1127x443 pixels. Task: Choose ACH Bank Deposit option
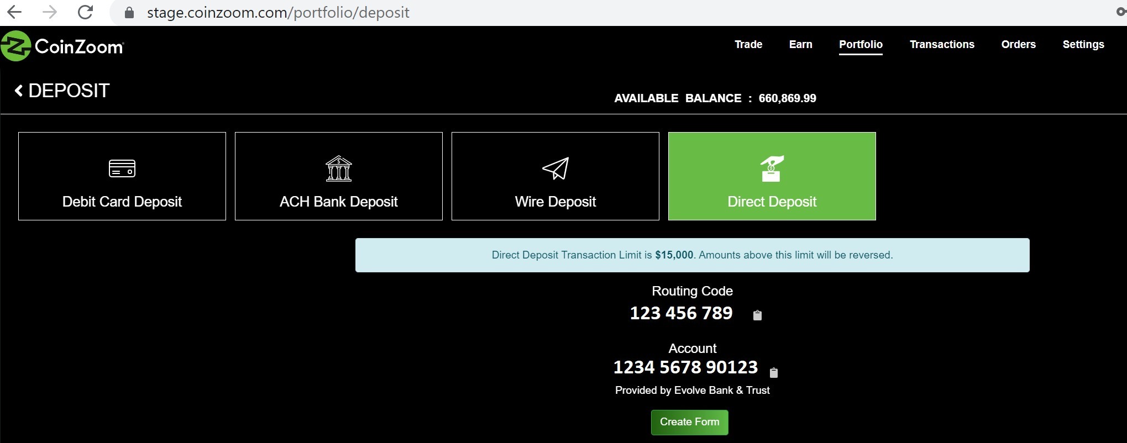tap(339, 176)
